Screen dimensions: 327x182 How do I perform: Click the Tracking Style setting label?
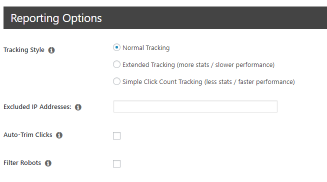pyautogui.click(x=24, y=50)
